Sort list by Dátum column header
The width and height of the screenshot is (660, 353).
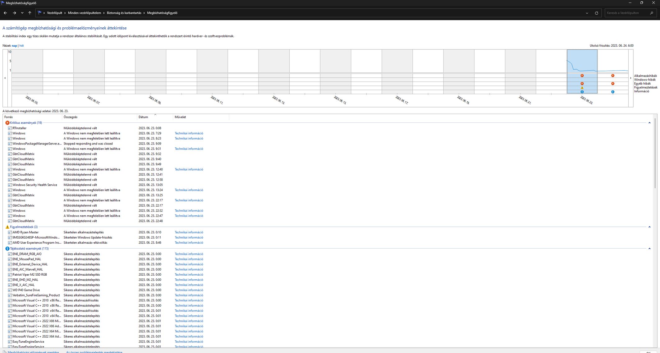pyautogui.click(x=143, y=117)
